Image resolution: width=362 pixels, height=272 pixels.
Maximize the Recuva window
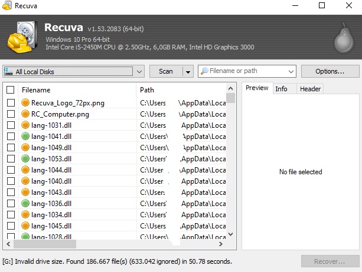pos(322,5)
